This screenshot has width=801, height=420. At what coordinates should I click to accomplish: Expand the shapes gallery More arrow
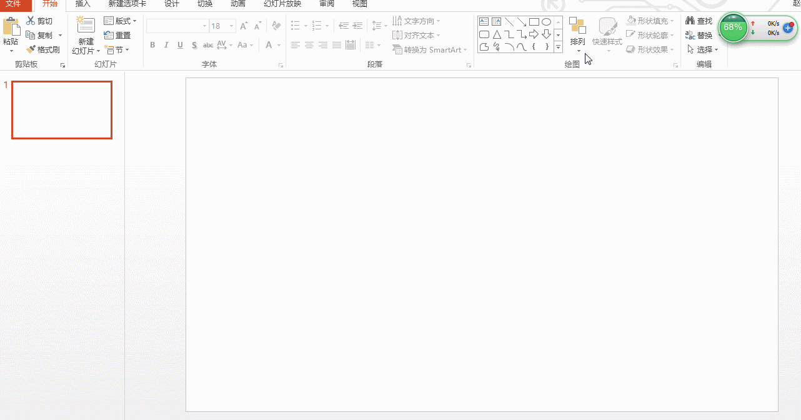558,46
